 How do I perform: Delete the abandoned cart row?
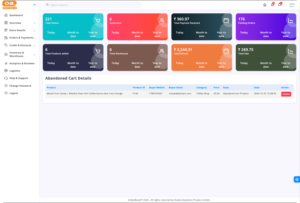point(286,94)
